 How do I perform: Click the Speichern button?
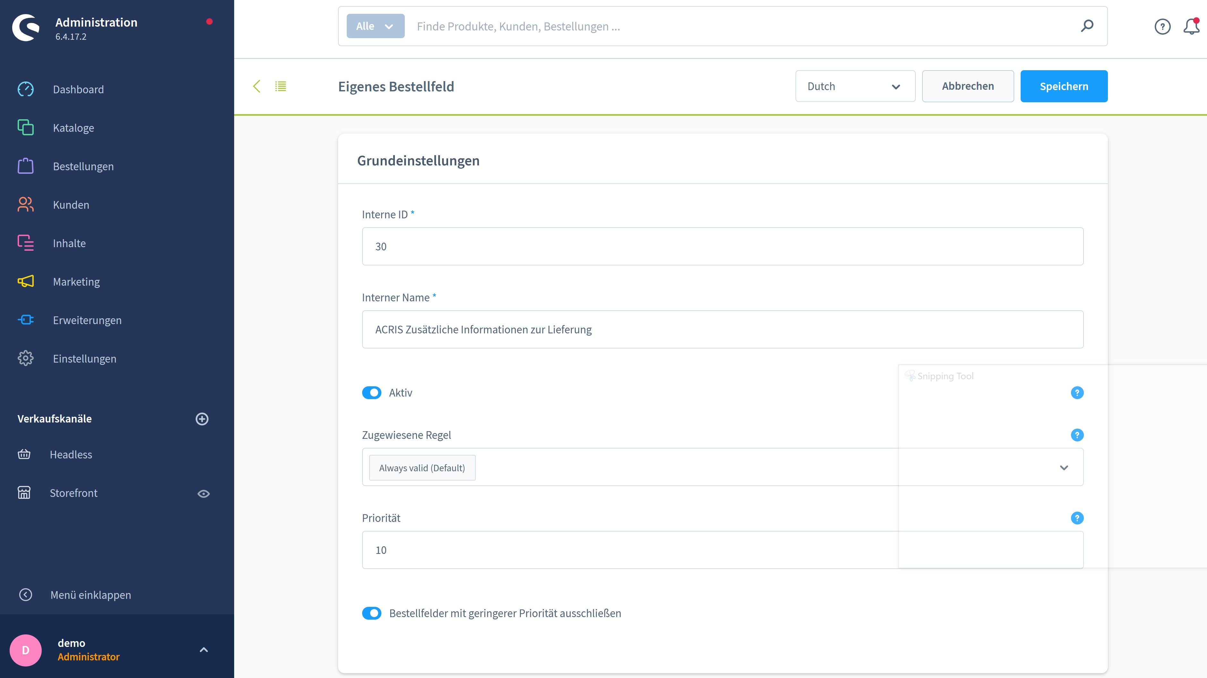(x=1064, y=85)
